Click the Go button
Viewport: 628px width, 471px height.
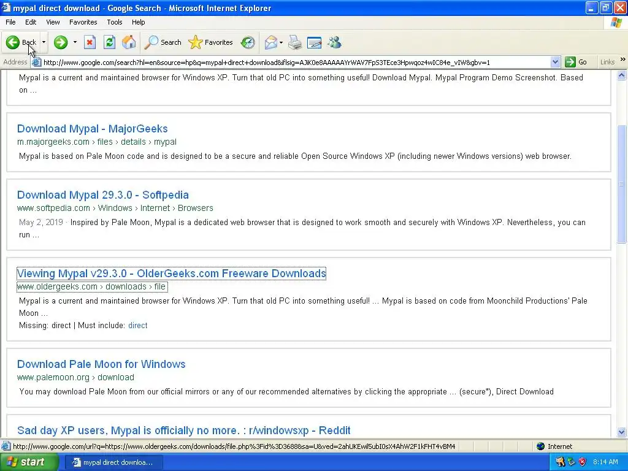point(576,62)
